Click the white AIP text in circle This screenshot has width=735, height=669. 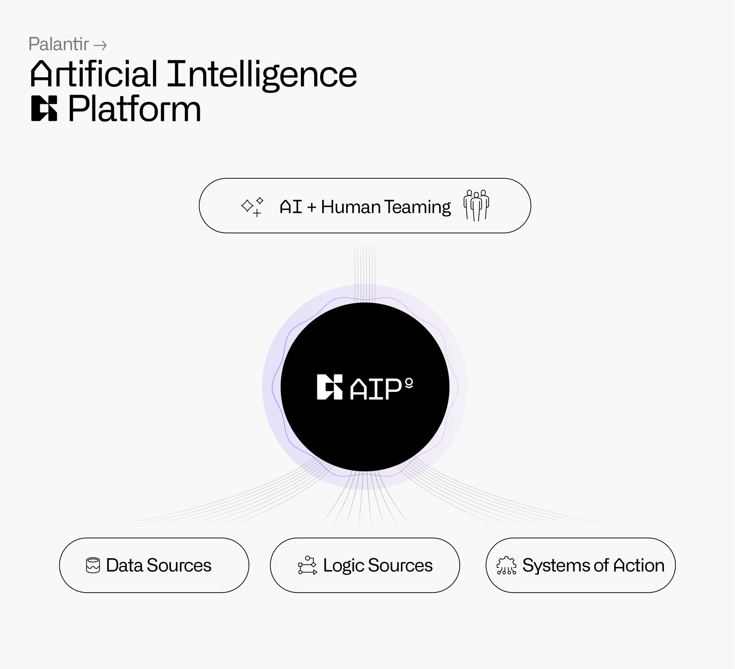[376, 389]
